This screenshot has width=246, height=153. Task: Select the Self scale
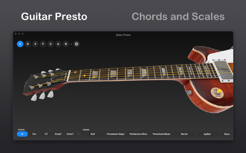(x=93, y=134)
